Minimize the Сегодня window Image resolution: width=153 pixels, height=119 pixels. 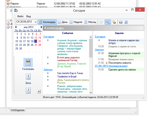[x=127, y=10]
